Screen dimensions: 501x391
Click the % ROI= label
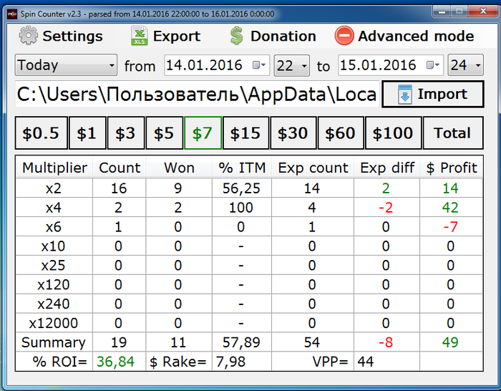pyautogui.click(x=59, y=362)
